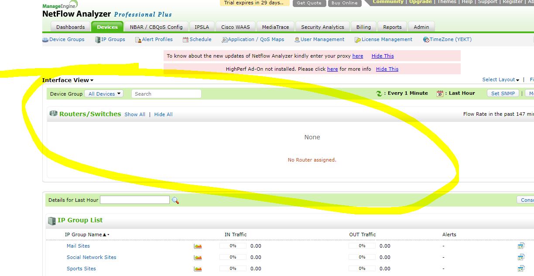Go to the Billing tab
Image resolution: width=534 pixels, height=276 pixels.
pyautogui.click(x=363, y=27)
